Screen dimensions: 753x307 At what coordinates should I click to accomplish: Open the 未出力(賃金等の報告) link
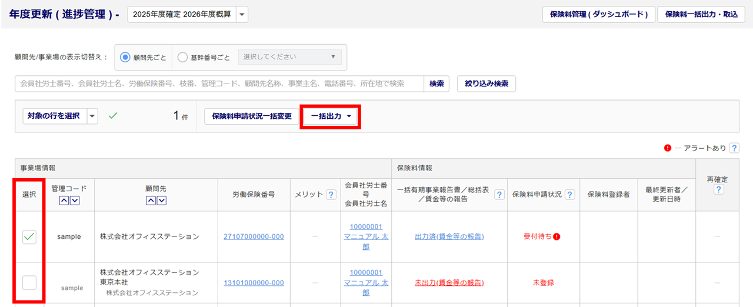tap(449, 282)
